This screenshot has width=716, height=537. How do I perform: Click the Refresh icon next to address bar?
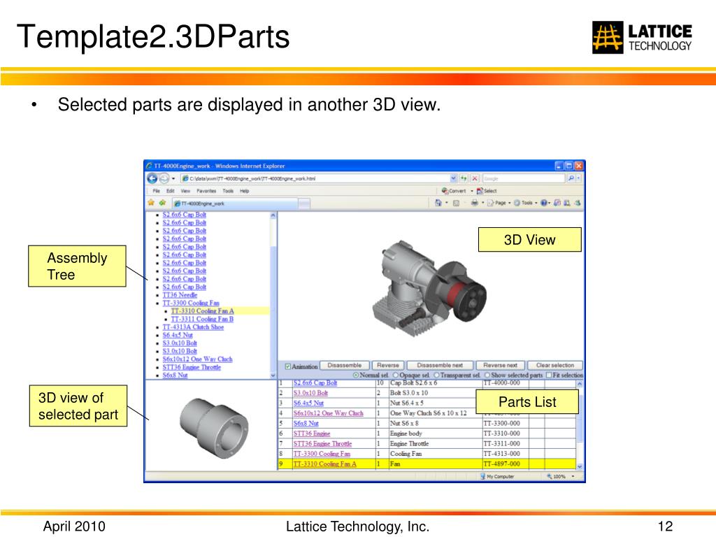tap(464, 178)
